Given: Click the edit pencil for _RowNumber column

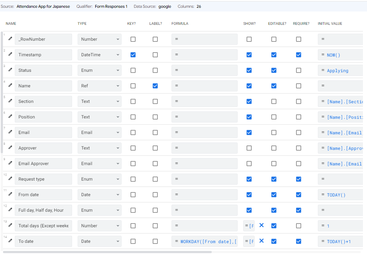Looking at the screenshot, I should point(10,38).
